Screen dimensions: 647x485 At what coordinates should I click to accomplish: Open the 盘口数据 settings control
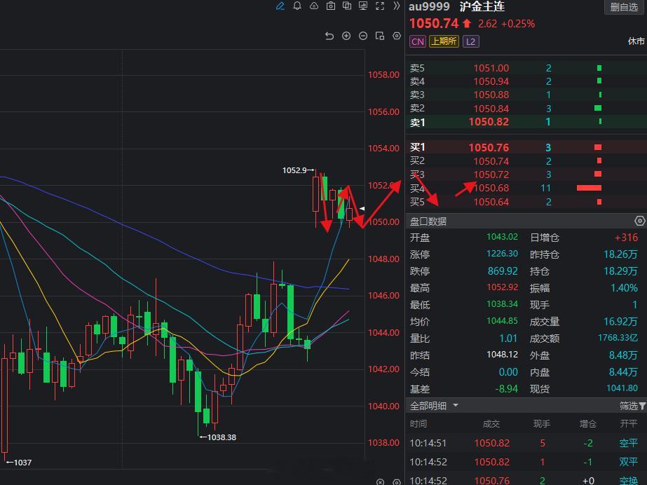coord(639,221)
